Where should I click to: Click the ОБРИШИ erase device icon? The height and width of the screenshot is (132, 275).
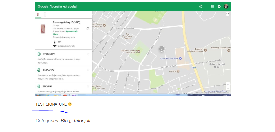pyautogui.click(x=39, y=86)
